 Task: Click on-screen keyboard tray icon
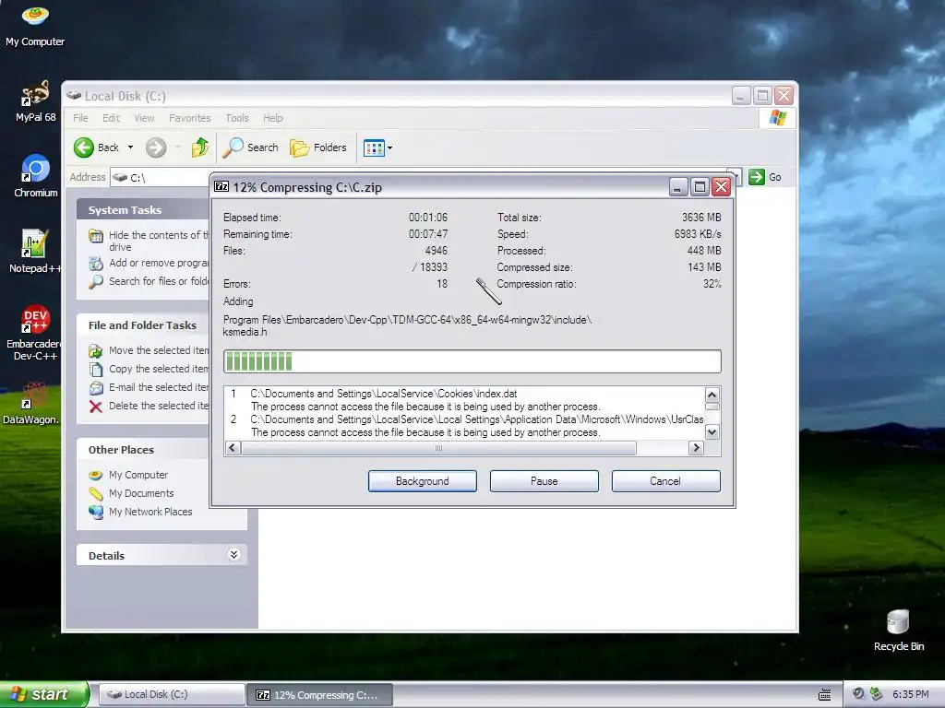[x=824, y=695]
